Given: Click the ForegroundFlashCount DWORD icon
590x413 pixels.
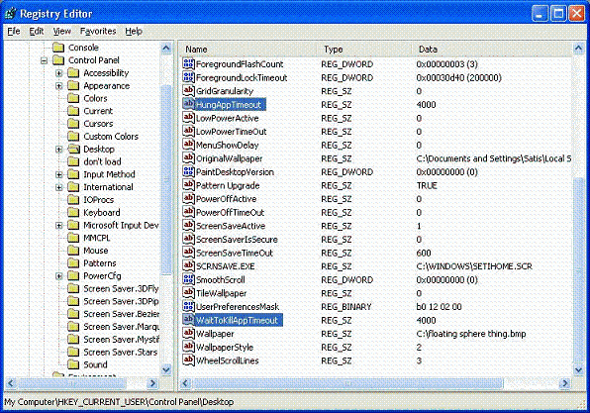Looking at the screenshot, I should (188, 63).
